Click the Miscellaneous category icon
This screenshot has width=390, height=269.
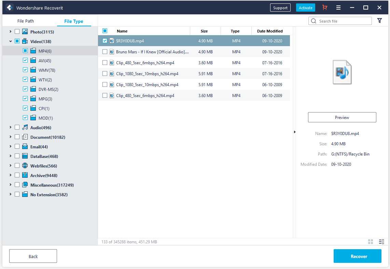[x=25, y=185]
